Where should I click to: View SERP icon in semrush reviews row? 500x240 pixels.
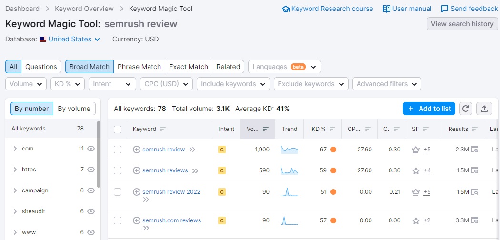point(474,170)
